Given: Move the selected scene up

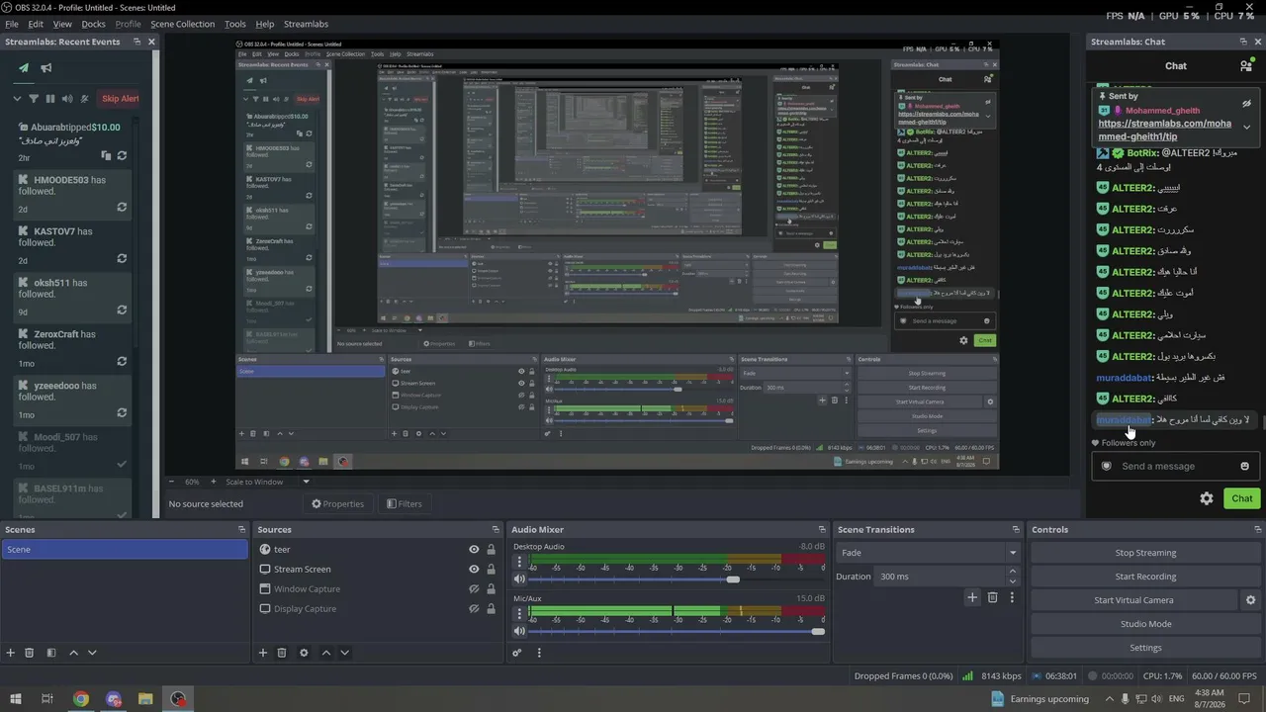Looking at the screenshot, I should pyautogui.click(x=73, y=653).
